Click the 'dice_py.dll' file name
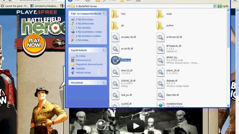This screenshot has width=239, height=134. point(127,95)
